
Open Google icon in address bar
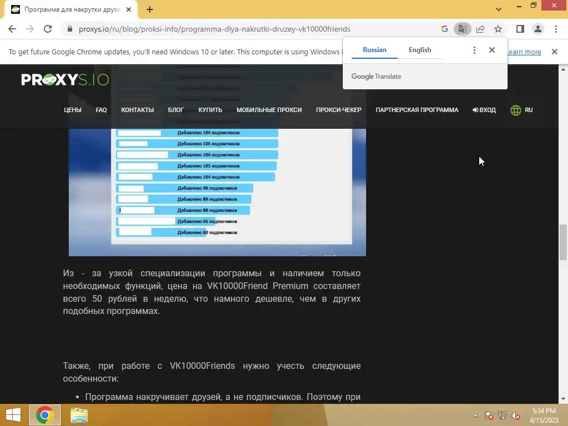(x=444, y=29)
